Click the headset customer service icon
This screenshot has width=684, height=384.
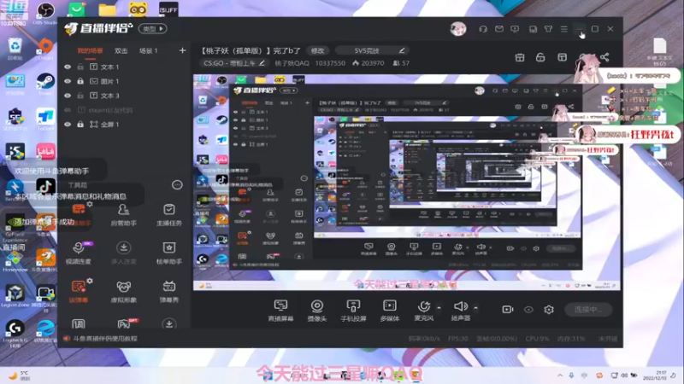[483, 29]
